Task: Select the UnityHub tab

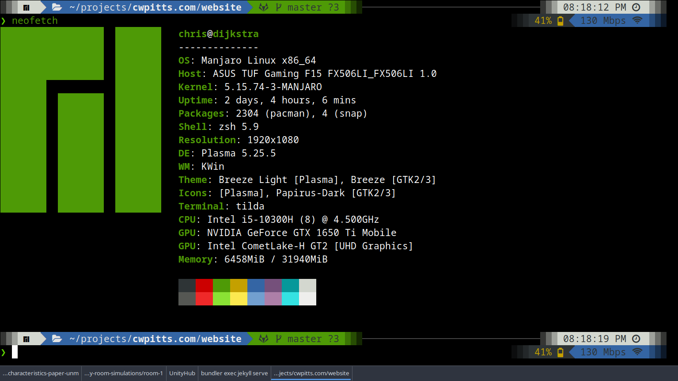Action: point(182,373)
